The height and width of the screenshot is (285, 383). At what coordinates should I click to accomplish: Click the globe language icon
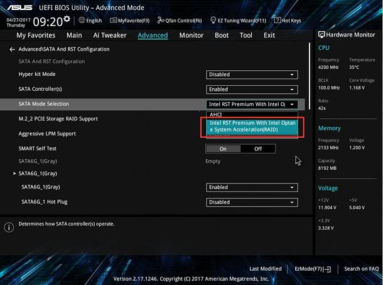point(82,20)
